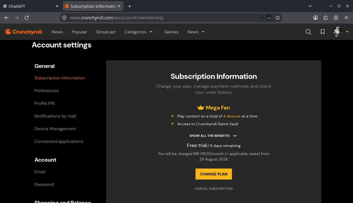The height and width of the screenshot is (203, 353).
Task: Open Password account settings
Action: [x=44, y=185]
